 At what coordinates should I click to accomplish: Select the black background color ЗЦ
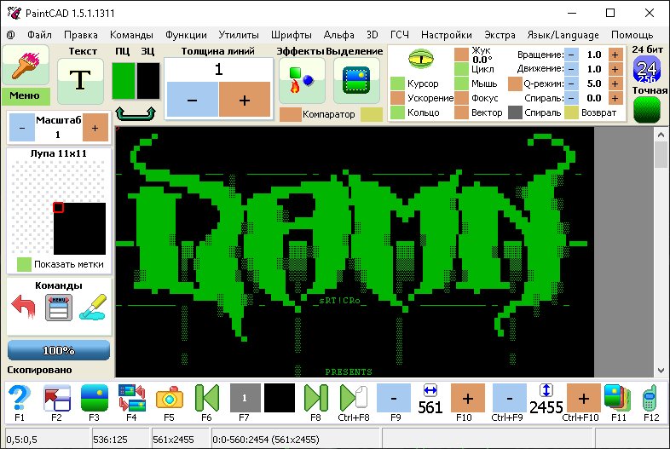[x=148, y=81]
